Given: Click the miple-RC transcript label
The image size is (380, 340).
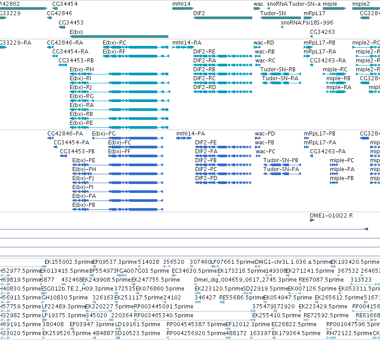Looking at the screenshot, I should (335, 70).
